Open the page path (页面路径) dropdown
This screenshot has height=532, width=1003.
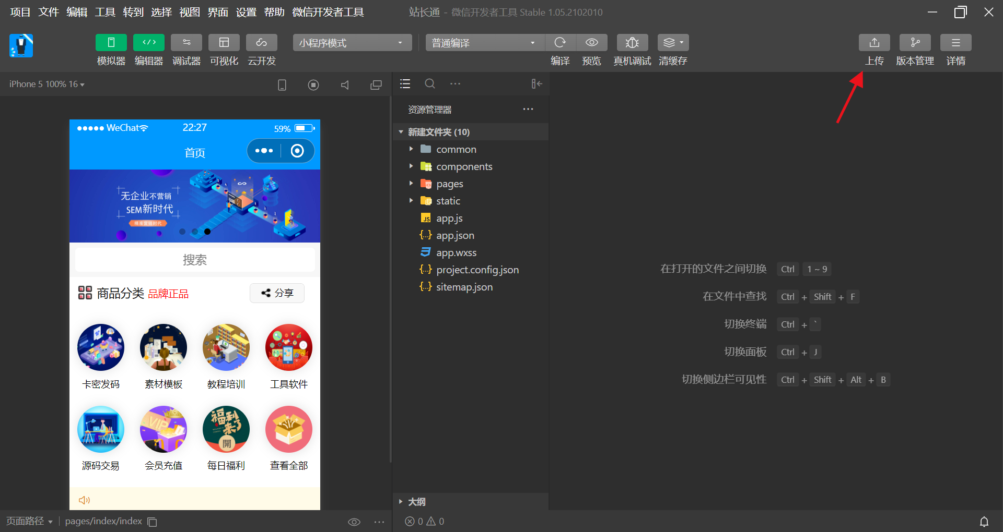[x=29, y=521]
